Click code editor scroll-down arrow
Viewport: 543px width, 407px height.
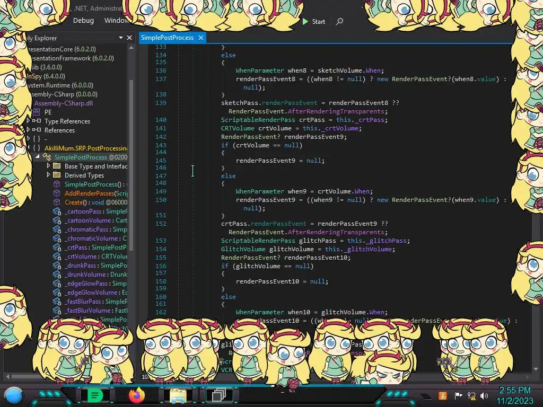536,369
